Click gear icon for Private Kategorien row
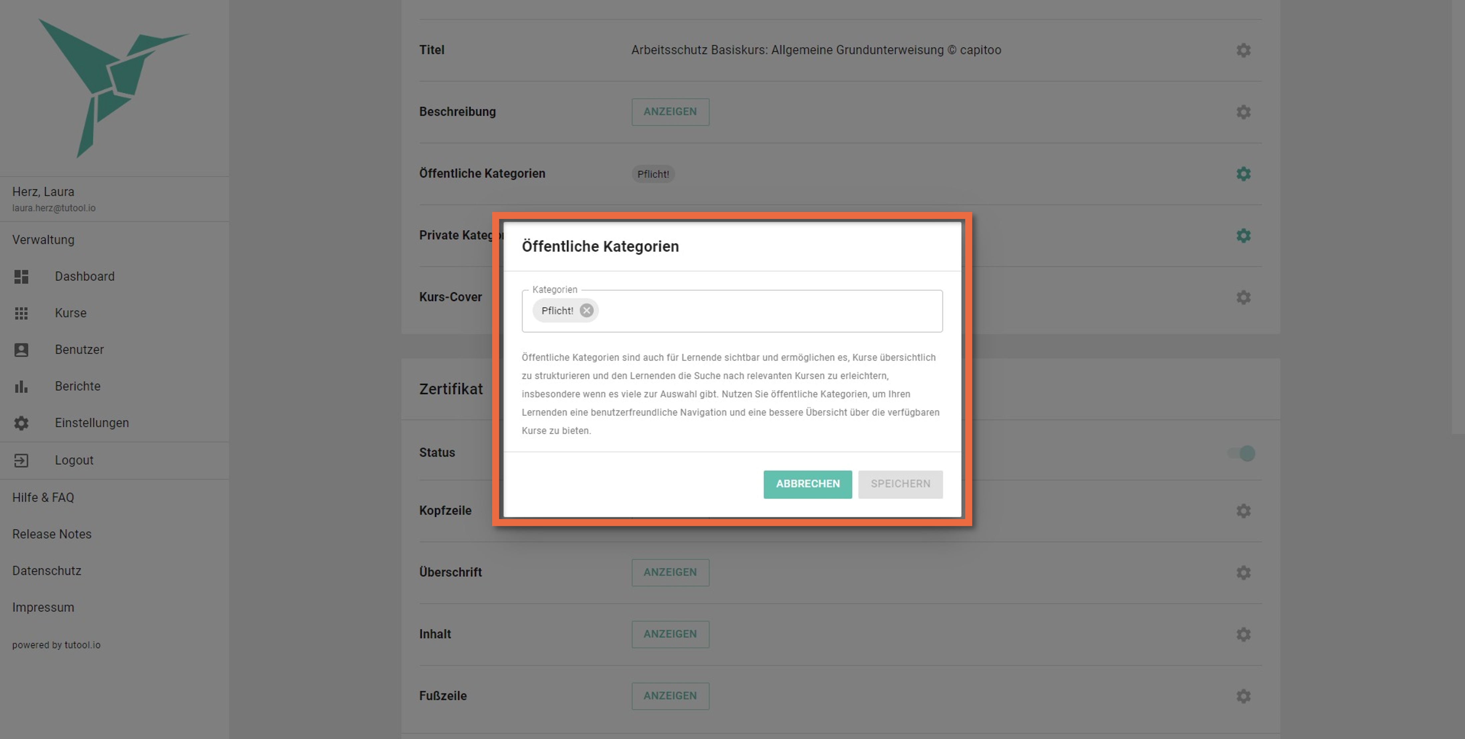Image resolution: width=1465 pixels, height=739 pixels. (x=1243, y=235)
